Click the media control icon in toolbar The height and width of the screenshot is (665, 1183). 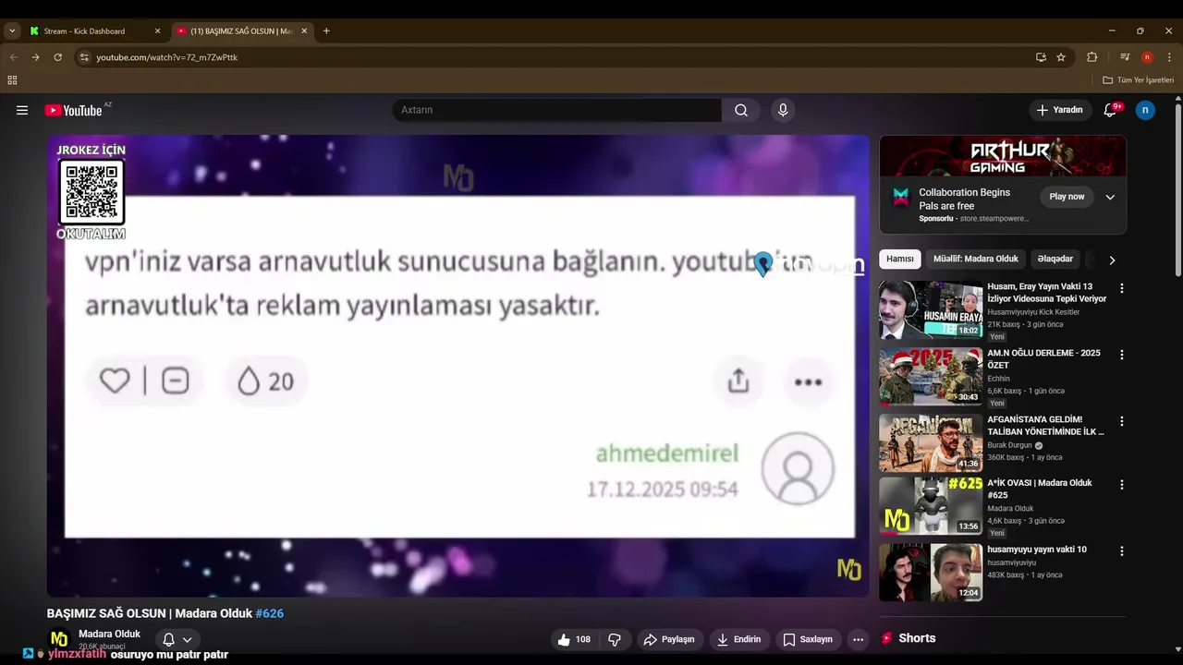point(1125,57)
